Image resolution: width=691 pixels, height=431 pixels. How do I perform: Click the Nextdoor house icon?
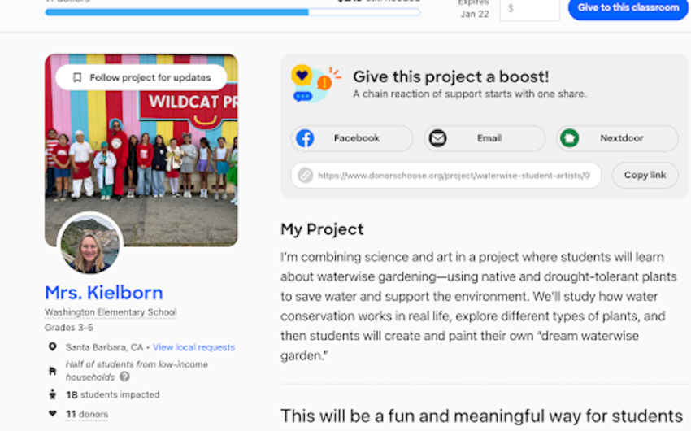click(569, 138)
